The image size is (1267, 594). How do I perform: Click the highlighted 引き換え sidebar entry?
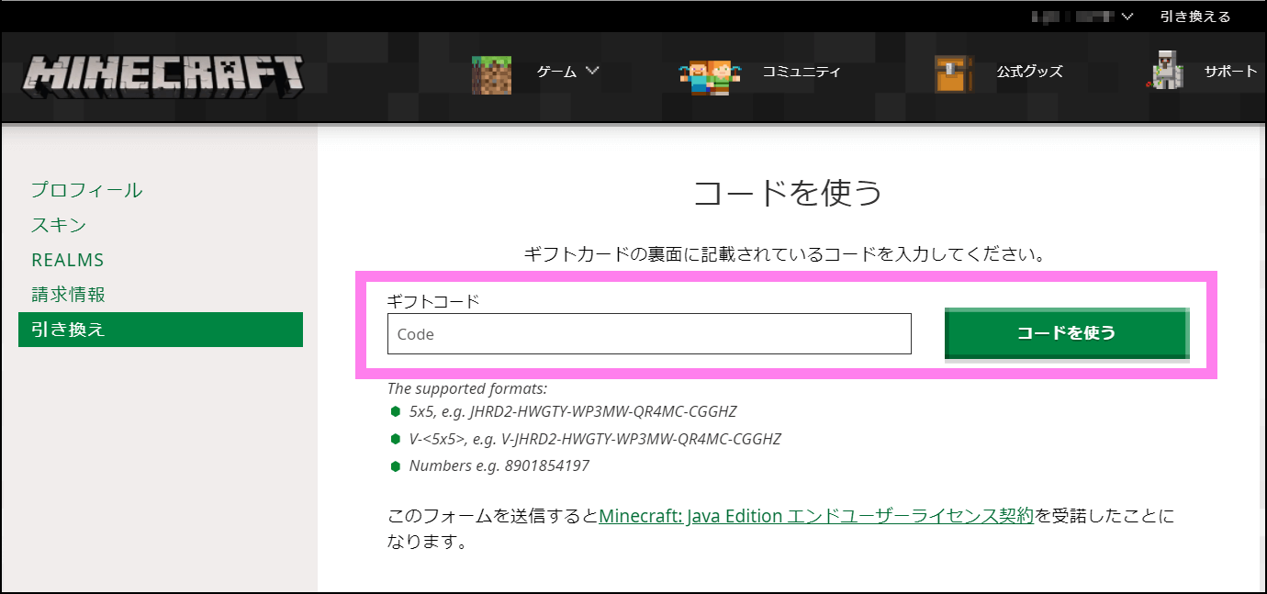coord(69,329)
